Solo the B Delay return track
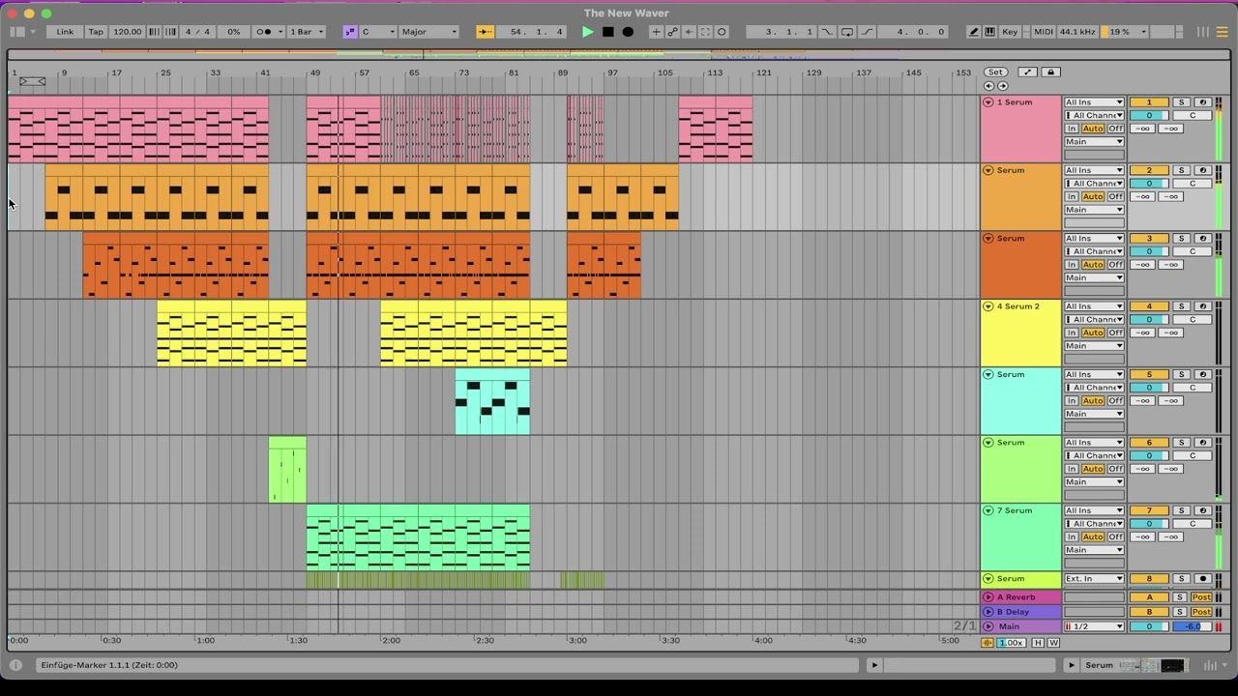The width and height of the screenshot is (1238, 696). click(x=1181, y=612)
